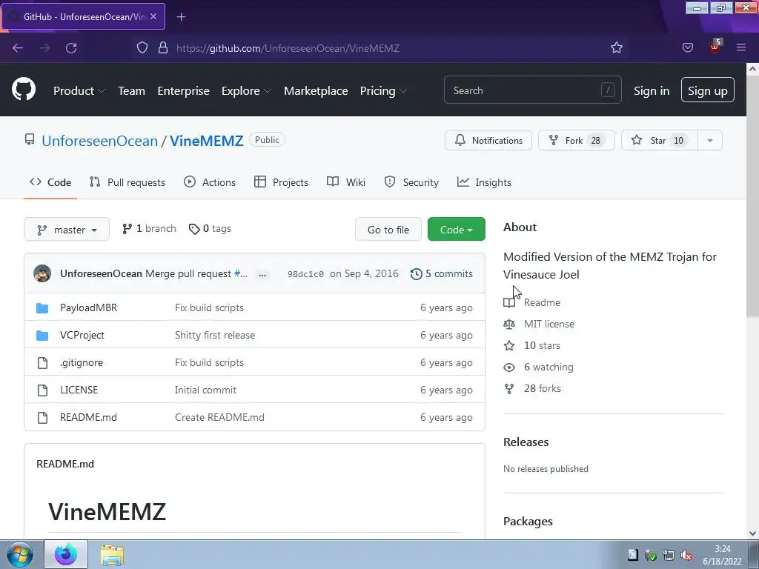Open File Explorer from the taskbar

coord(112,555)
